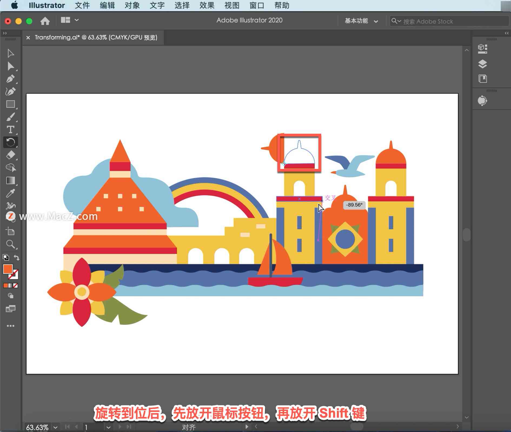Pick the Type tool
The width and height of the screenshot is (511, 432).
(x=11, y=130)
